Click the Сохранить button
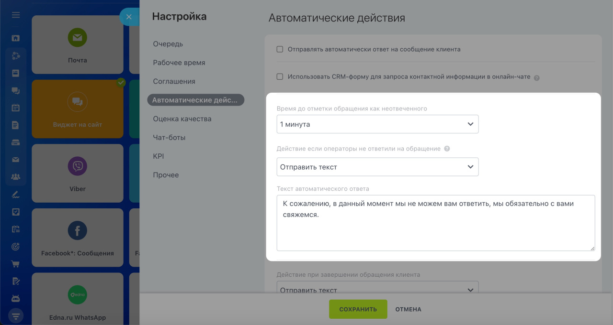Screen dimensions: 613x325 [358, 309]
